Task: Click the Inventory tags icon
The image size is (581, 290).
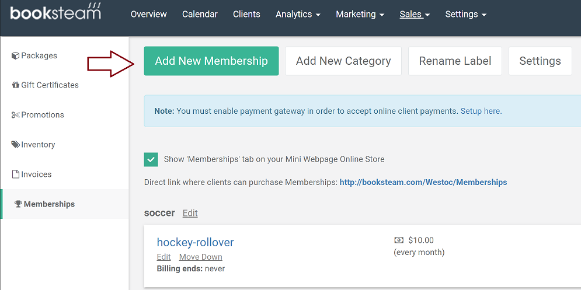Action: point(16,145)
